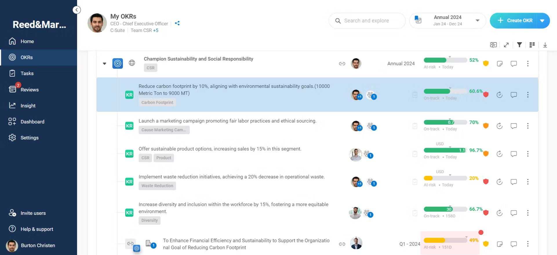Collapse the Champion Sustainability objective tree

tap(105, 63)
